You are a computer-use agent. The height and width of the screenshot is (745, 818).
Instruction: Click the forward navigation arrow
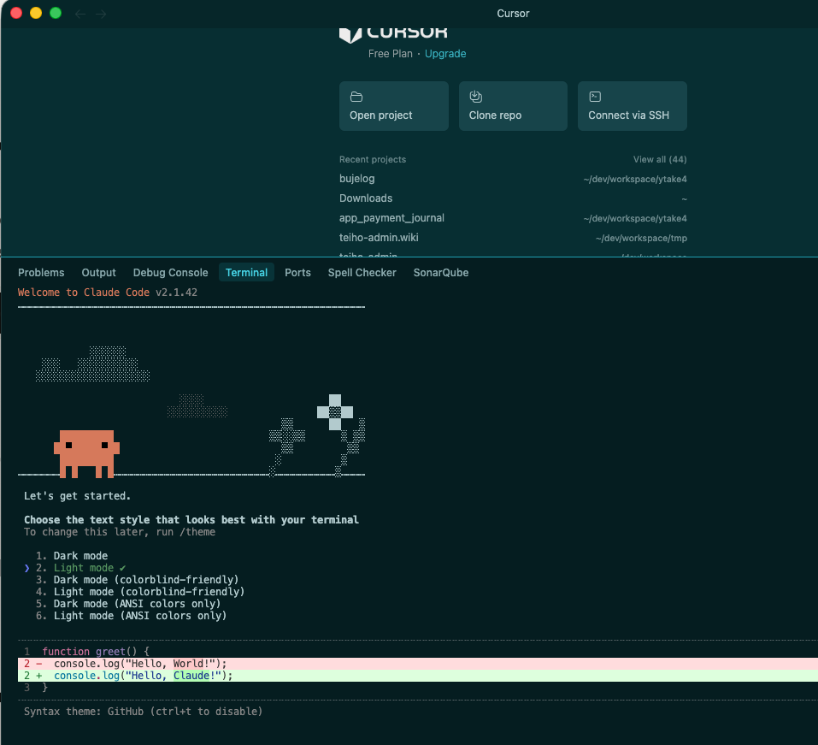click(x=102, y=14)
